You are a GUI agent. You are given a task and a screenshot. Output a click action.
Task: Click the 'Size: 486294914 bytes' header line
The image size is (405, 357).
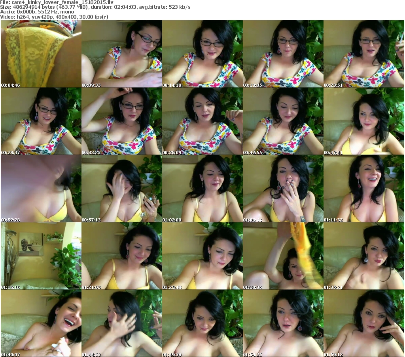tap(95, 7)
